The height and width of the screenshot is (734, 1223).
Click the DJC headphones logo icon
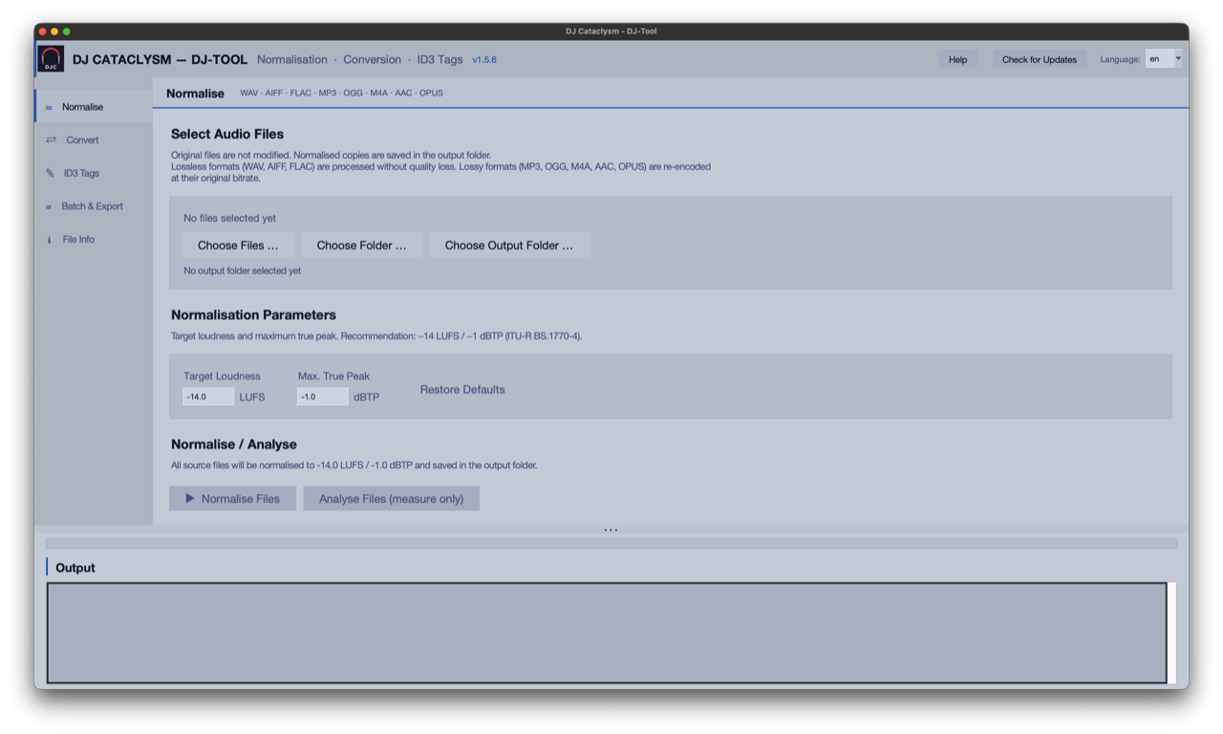point(51,59)
